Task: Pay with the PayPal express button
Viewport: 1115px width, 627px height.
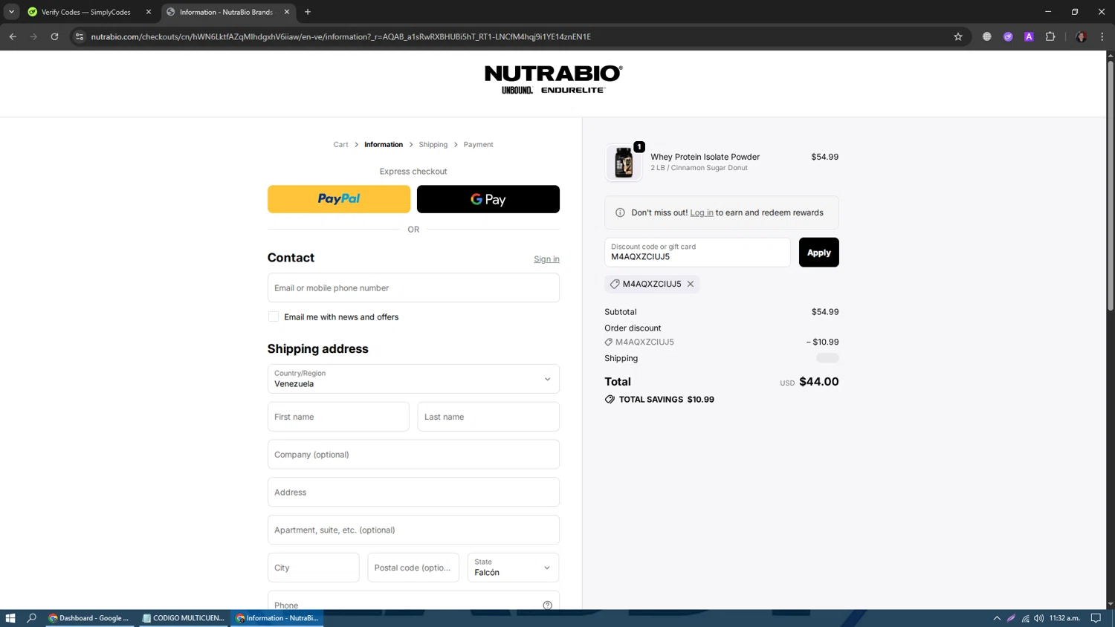Action: tap(339, 199)
